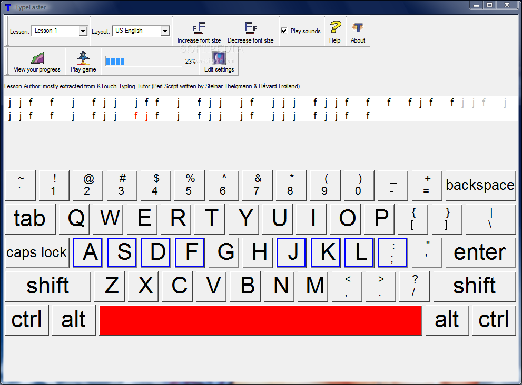Click the Increase font size icon
The width and height of the screenshot is (522, 385).
coord(199,28)
